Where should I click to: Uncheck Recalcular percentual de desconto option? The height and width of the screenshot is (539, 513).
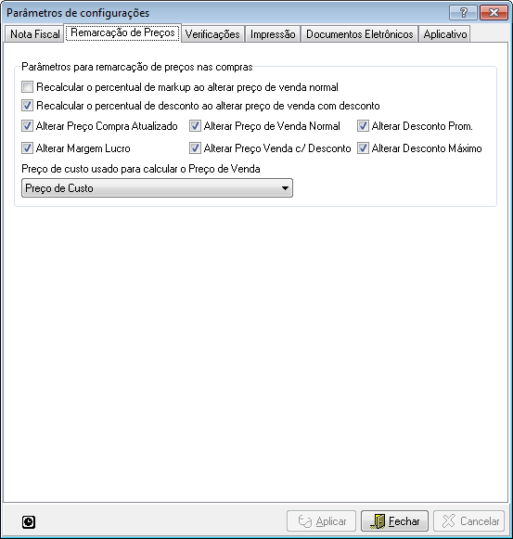pyautogui.click(x=27, y=106)
